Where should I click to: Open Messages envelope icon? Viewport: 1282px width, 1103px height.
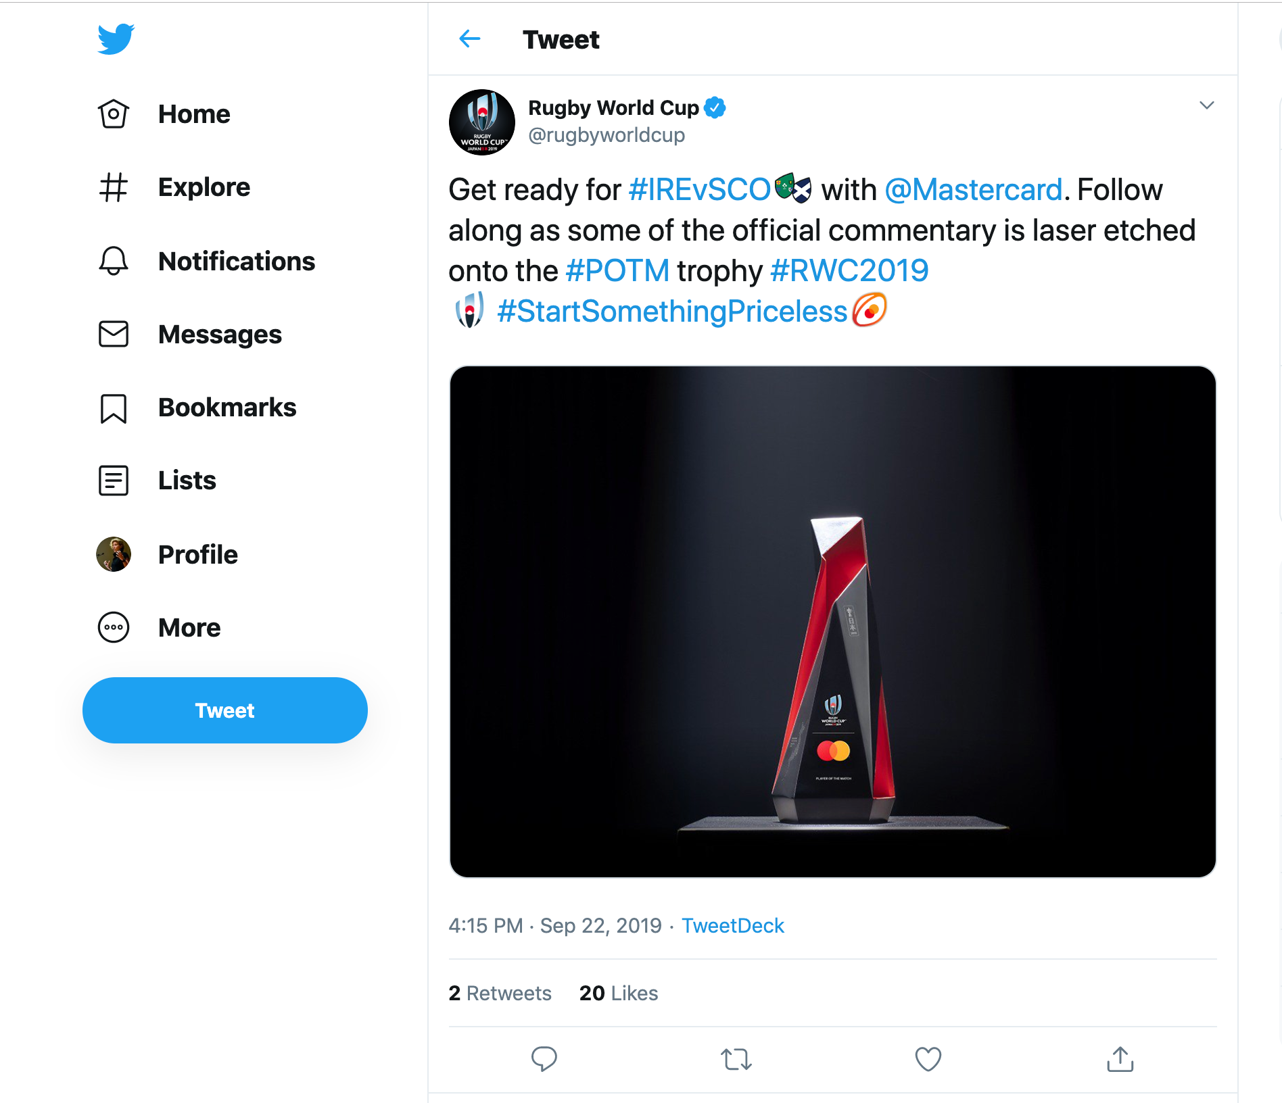click(114, 334)
